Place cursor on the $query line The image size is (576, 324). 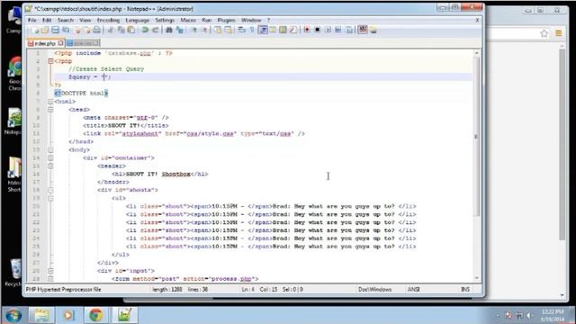[263, 77]
